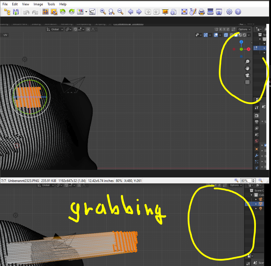Click orange camera object icon in background outliner
Screen dimensions: 271x266
pos(260,199)
